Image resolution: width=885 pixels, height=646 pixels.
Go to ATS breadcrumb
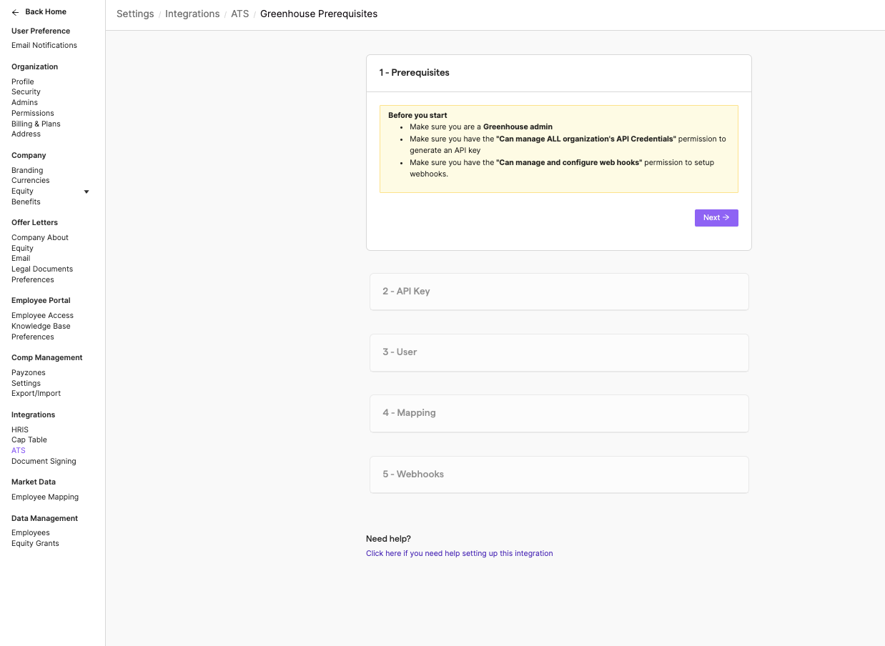coord(240,14)
